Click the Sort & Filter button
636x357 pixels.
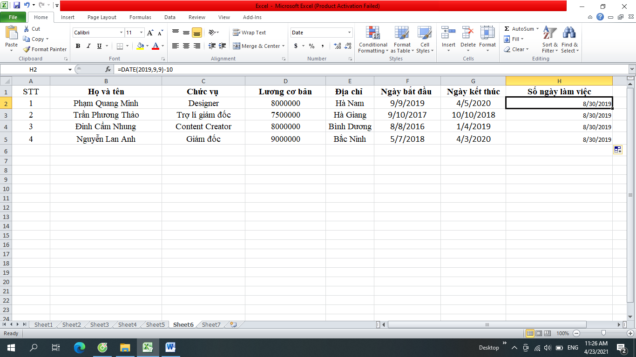pyautogui.click(x=550, y=40)
